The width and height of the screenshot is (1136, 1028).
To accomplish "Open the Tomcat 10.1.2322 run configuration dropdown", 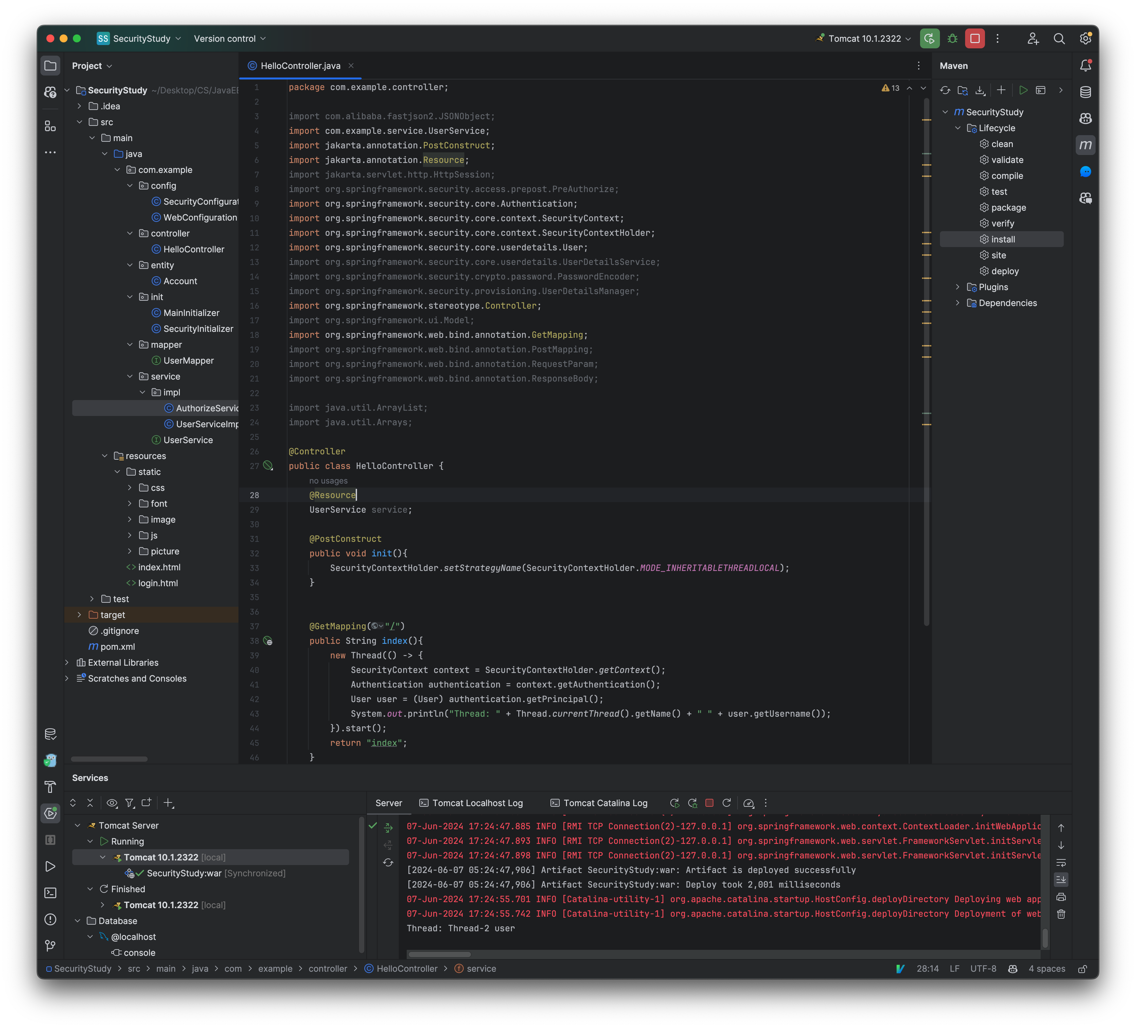I will 863,38.
